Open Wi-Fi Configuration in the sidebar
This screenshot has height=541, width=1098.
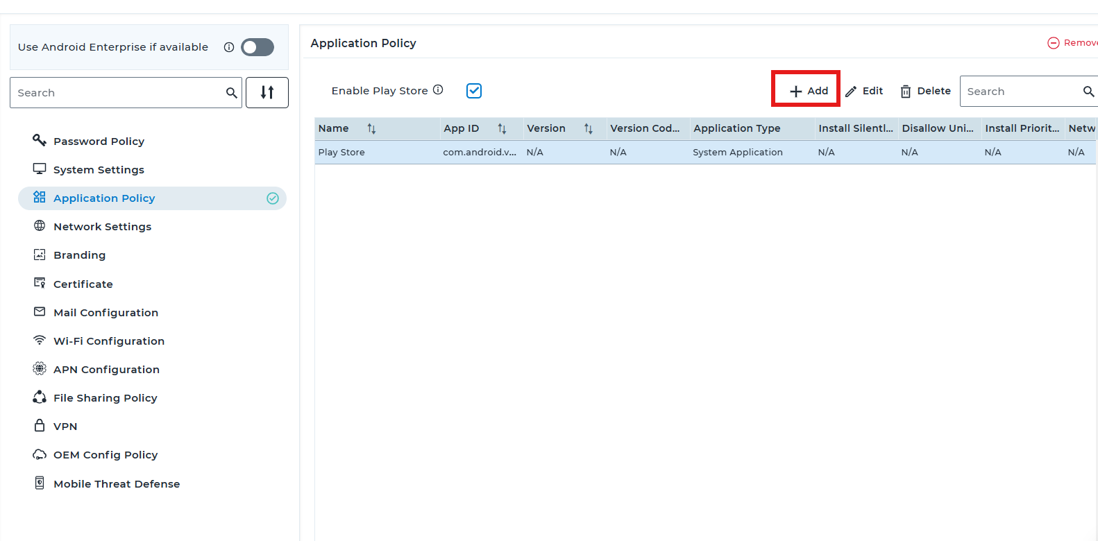[x=109, y=341]
